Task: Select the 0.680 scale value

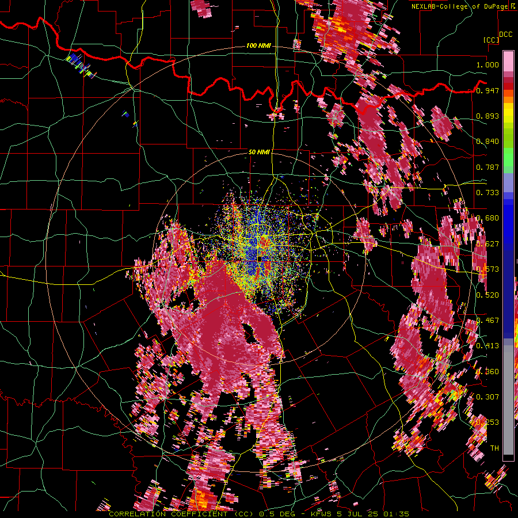Action: click(487, 218)
